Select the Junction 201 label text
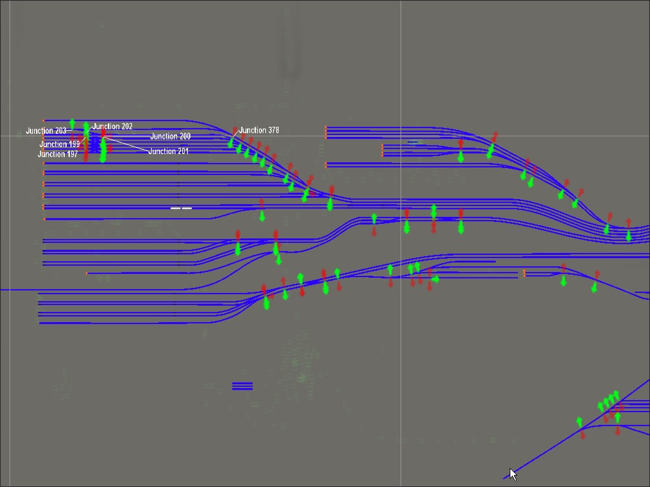 (168, 152)
